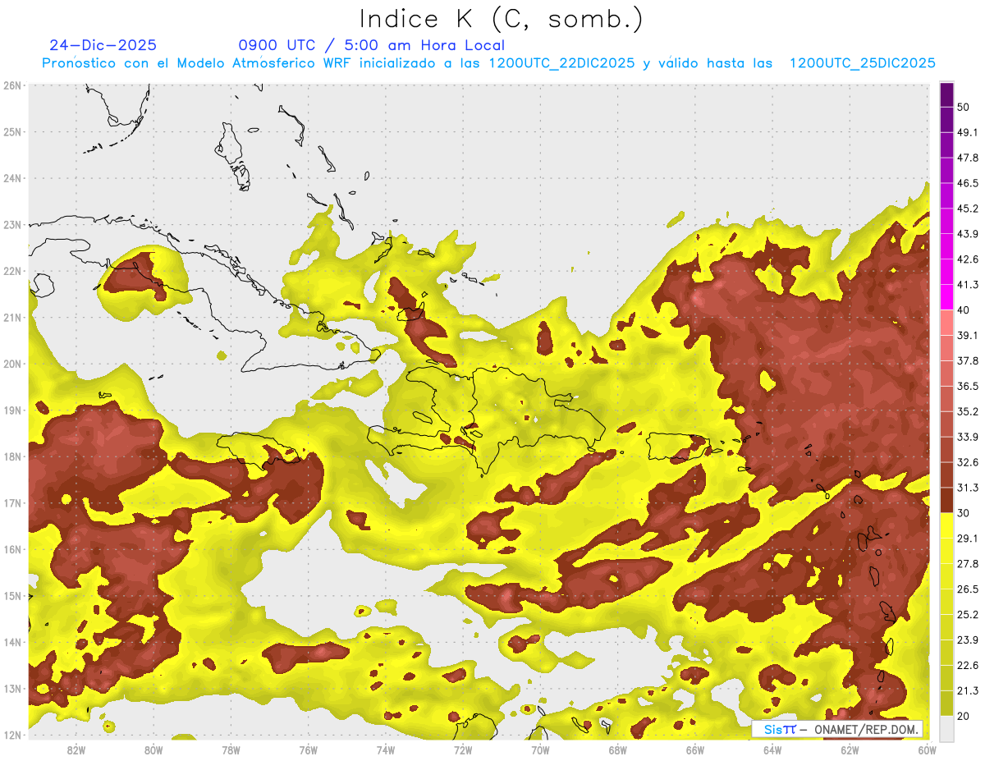Select the "68W" longitude label
Image resolution: width=985 pixels, height=761 pixels.
(x=617, y=750)
